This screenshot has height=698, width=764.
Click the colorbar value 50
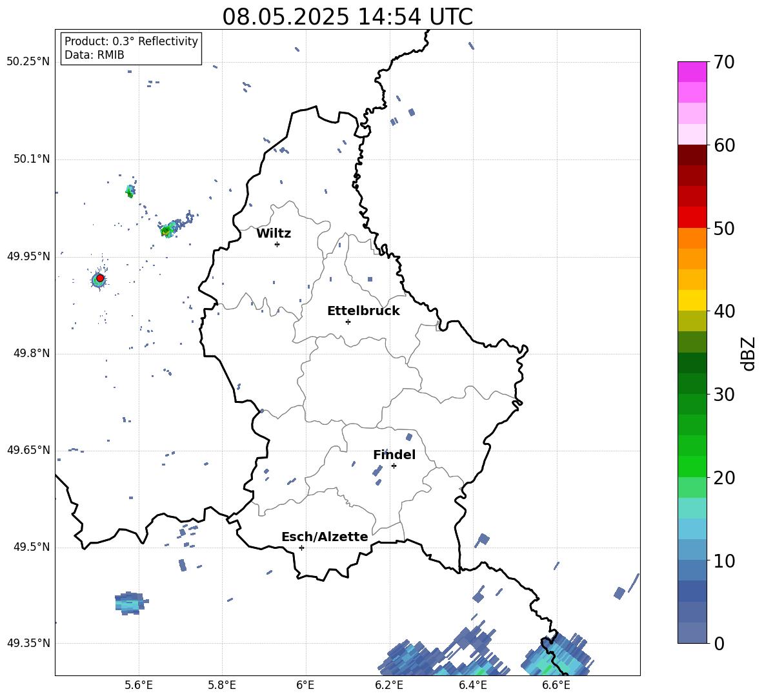click(724, 229)
